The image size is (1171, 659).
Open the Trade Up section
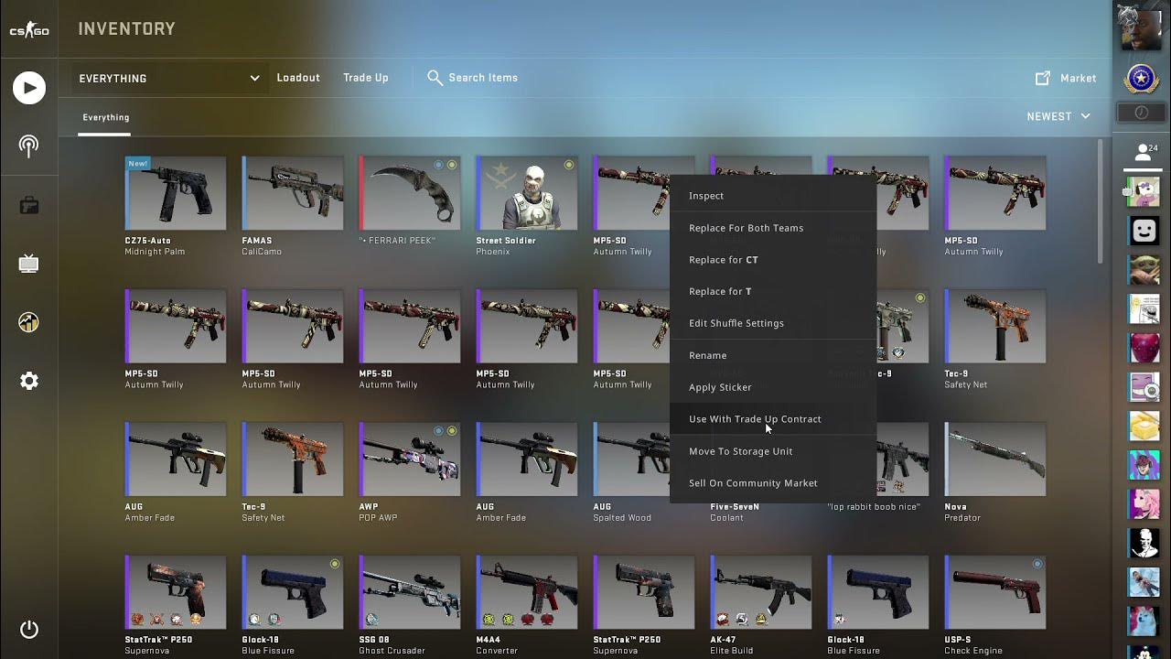[366, 78]
